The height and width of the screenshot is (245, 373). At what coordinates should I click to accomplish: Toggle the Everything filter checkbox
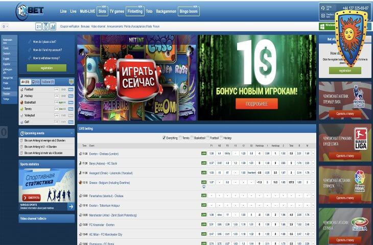(164, 138)
